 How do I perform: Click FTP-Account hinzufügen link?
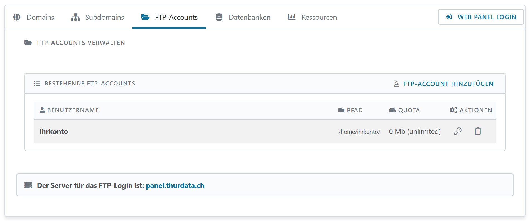tap(444, 84)
